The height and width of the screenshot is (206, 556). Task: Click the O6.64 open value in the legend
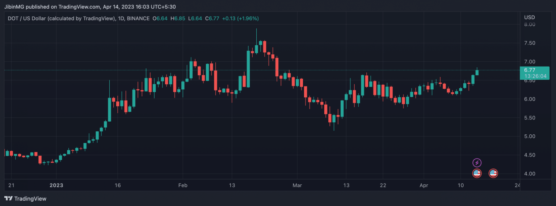[x=160, y=18]
